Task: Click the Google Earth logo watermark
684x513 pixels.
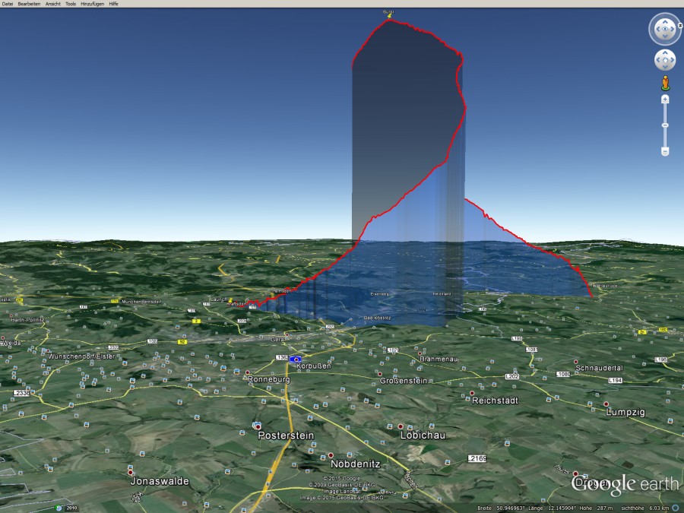Action: pyautogui.click(x=625, y=482)
